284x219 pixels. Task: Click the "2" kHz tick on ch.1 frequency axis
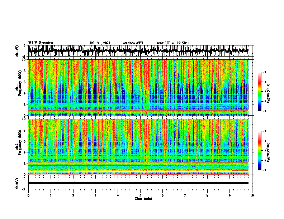click(25, 104)
